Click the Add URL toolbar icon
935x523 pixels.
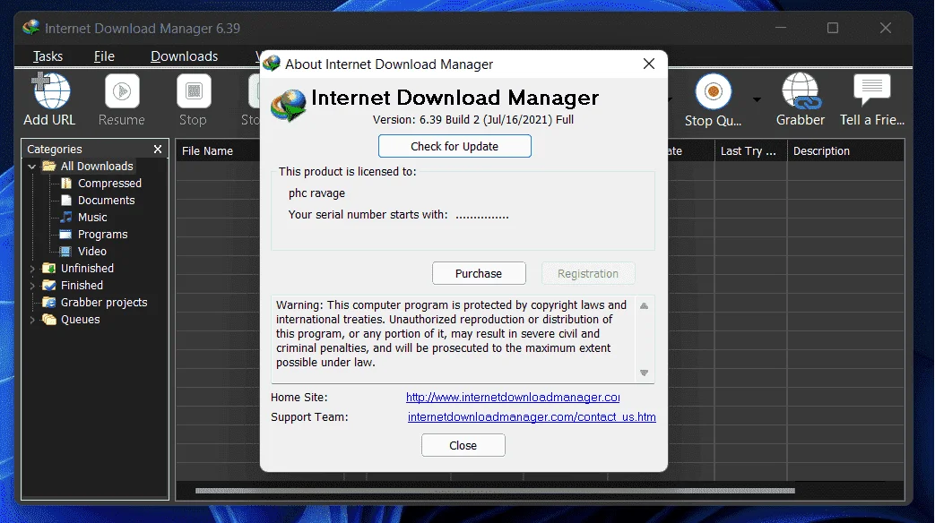point(50,91)
